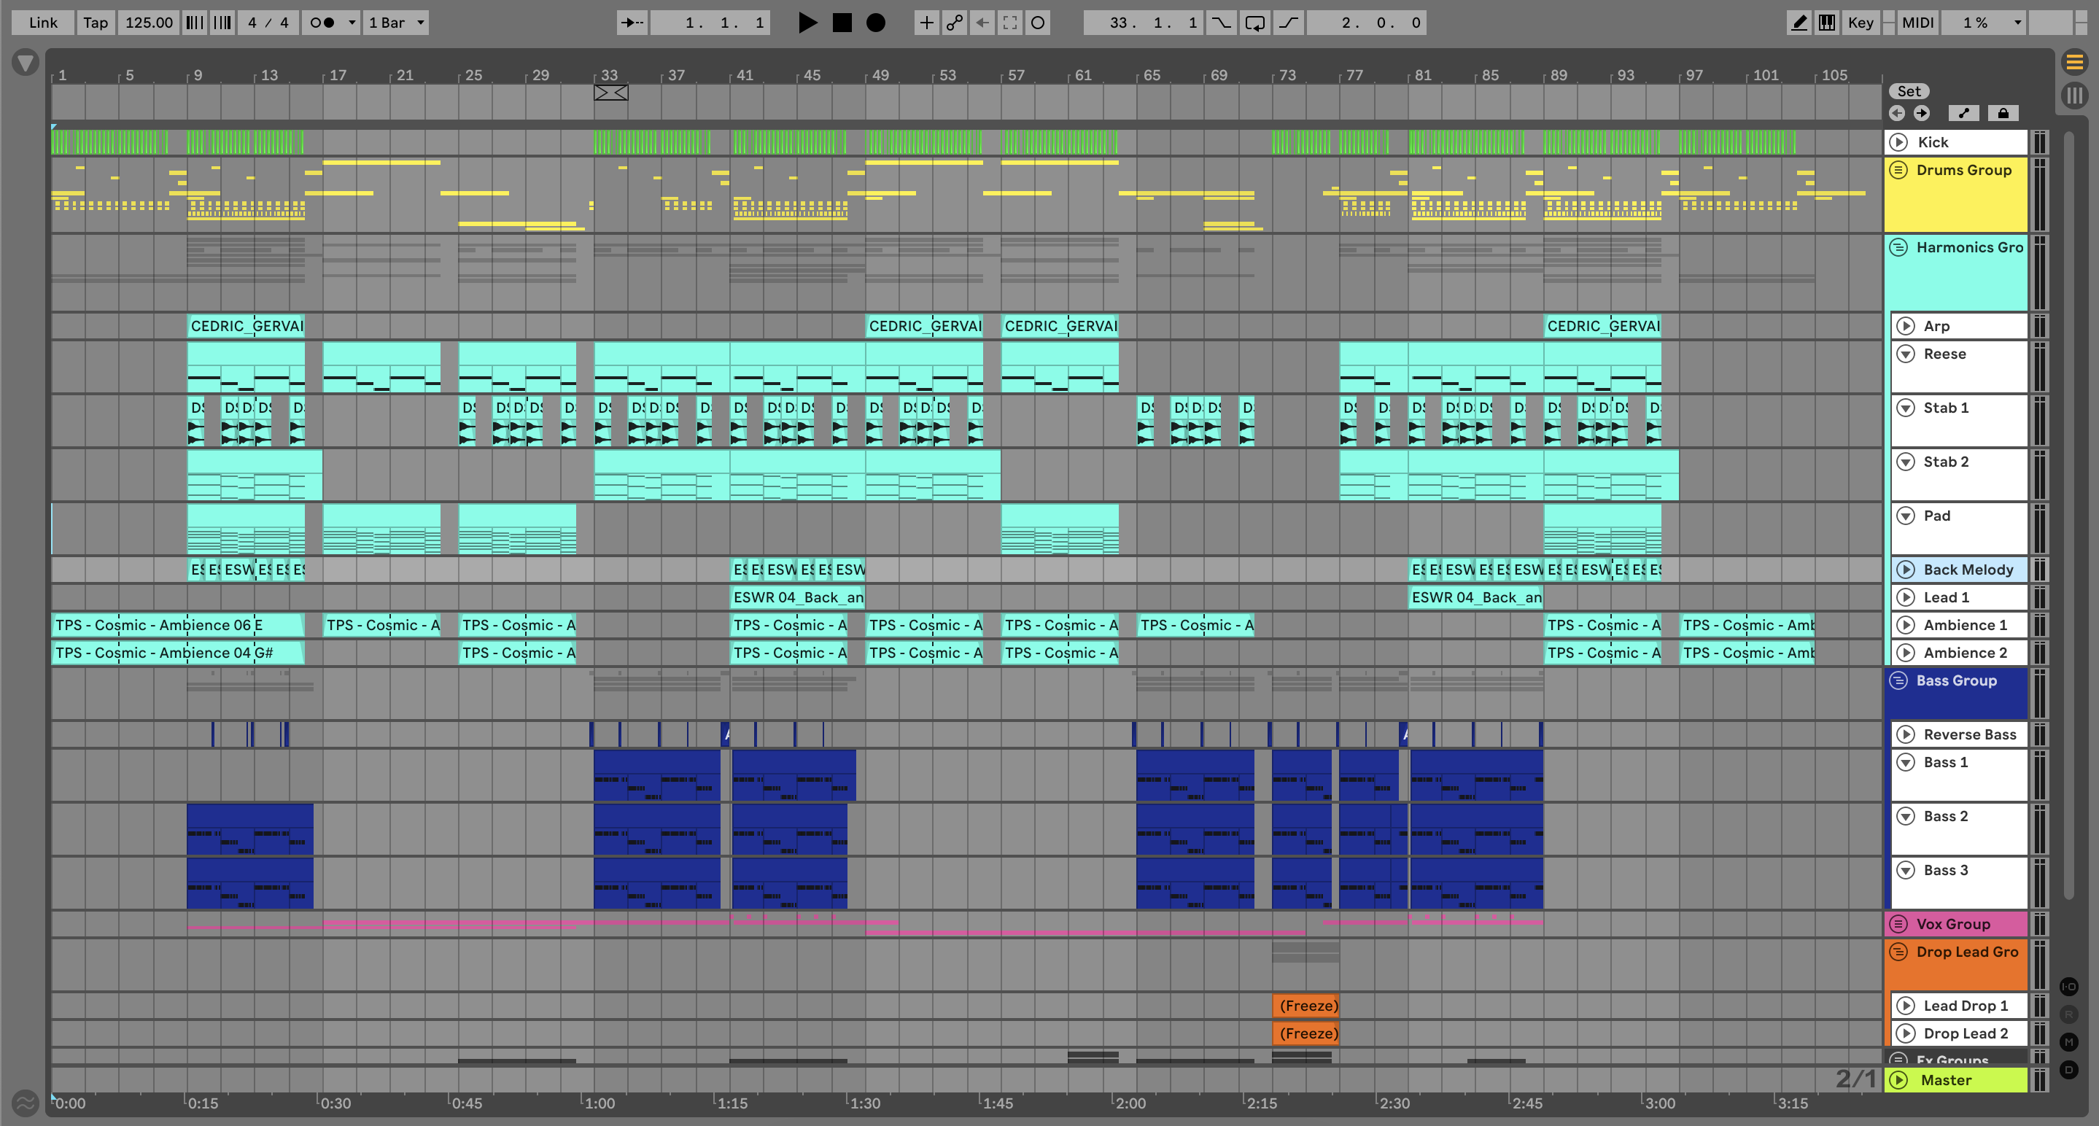
Task: Toggle Key map mode switch
Action: 1861,23
